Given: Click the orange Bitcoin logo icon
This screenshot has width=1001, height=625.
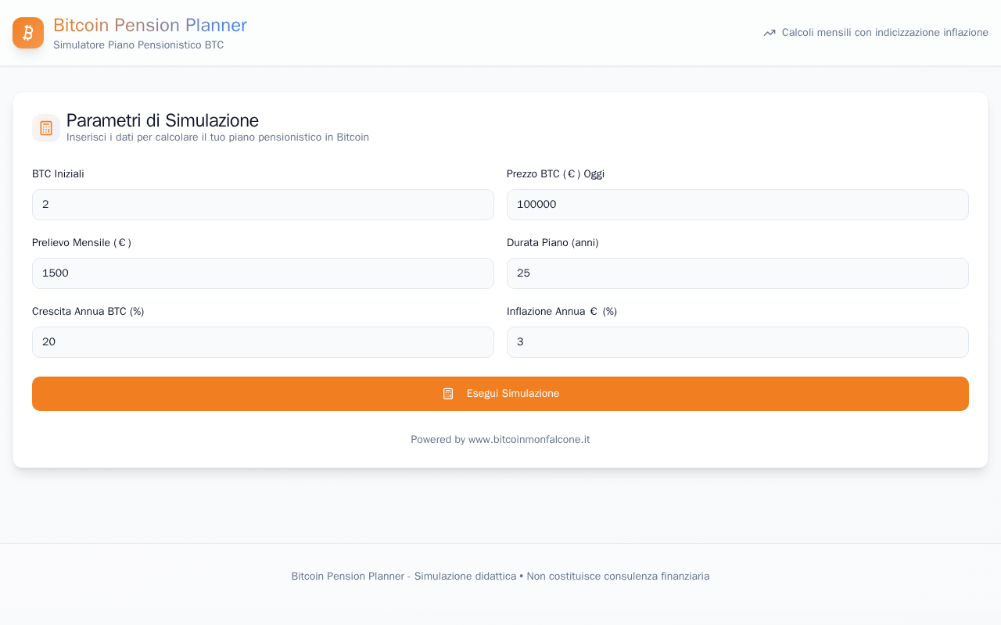Looking at the screenshot, I should tap(28, 33).
